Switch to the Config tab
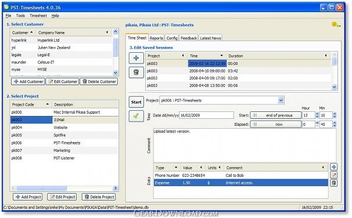The image size is (352, 218). [x=172, y=38]
